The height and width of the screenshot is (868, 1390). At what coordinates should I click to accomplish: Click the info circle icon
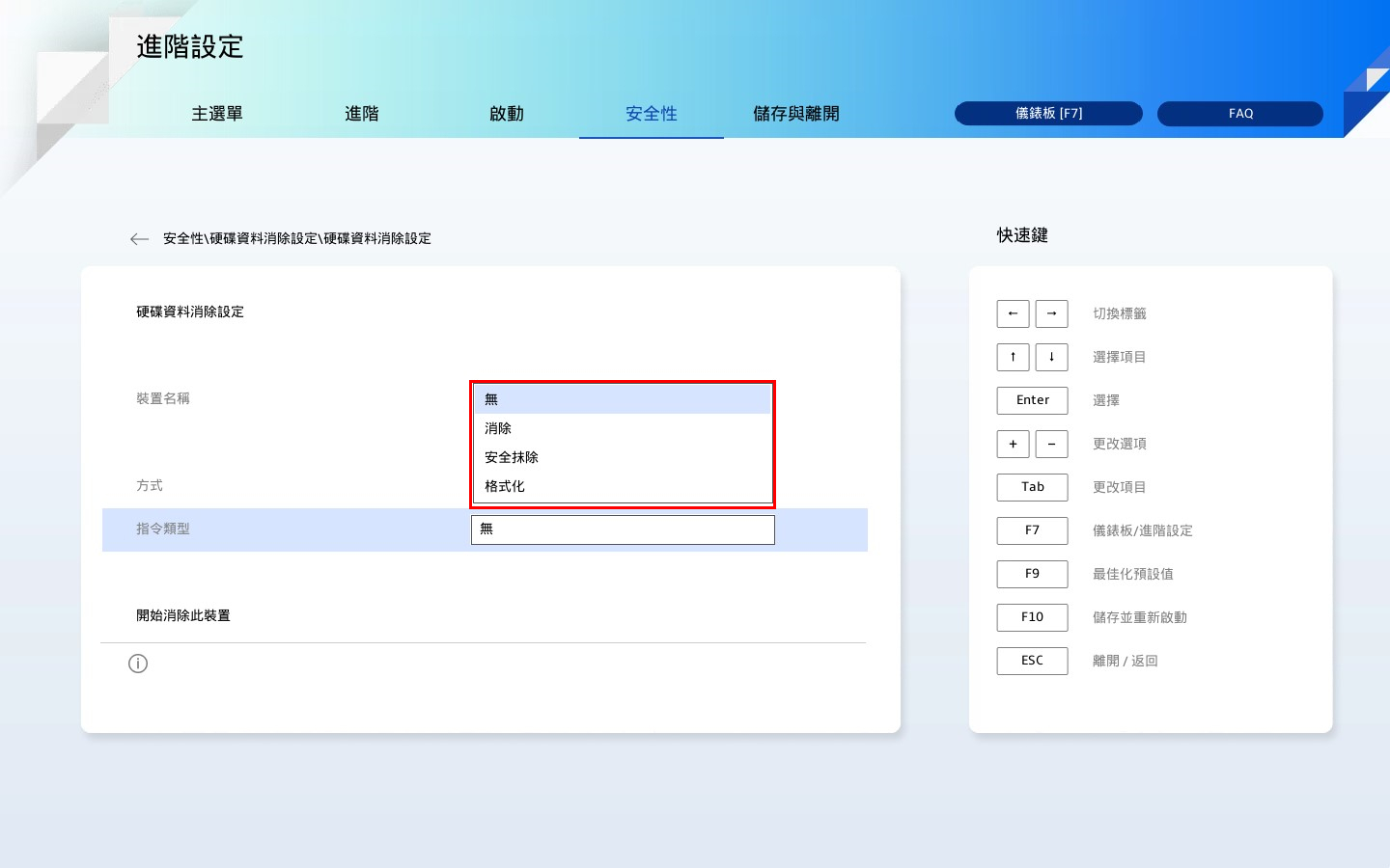pos(138,664)
